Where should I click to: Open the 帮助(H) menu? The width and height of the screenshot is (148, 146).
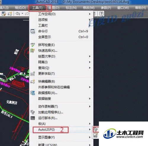coord(140,8)
